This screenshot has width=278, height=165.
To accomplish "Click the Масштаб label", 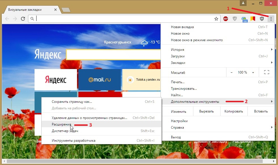I will coord(178,72).
